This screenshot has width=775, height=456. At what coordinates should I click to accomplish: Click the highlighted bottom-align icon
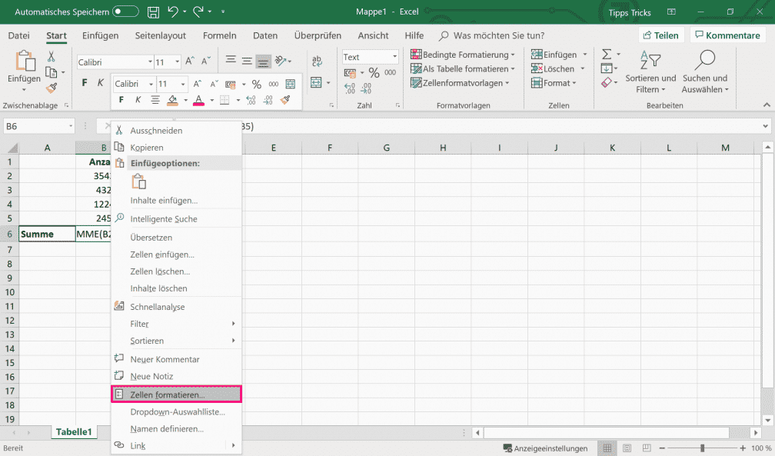[x=263, y=62]
